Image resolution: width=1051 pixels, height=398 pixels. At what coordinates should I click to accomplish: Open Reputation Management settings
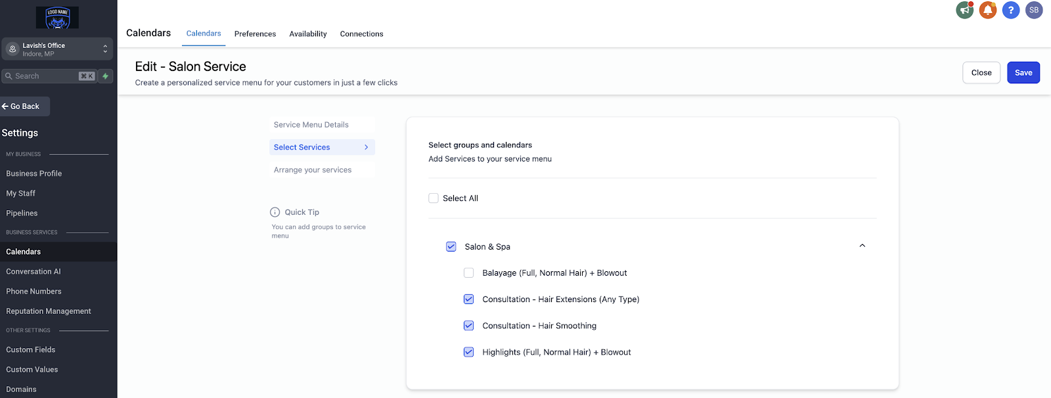click(x=49, y=311)
